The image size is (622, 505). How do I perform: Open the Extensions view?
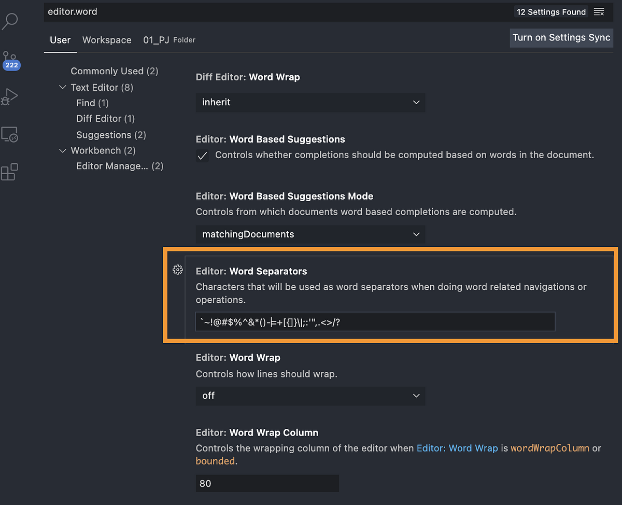tap(11, 172)
